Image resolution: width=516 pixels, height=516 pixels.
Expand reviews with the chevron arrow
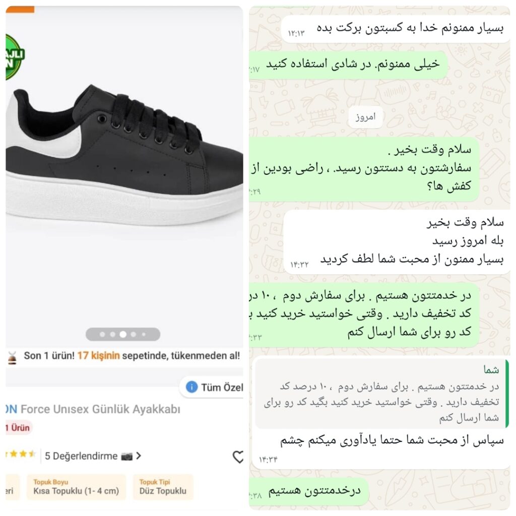click(139, 456)
